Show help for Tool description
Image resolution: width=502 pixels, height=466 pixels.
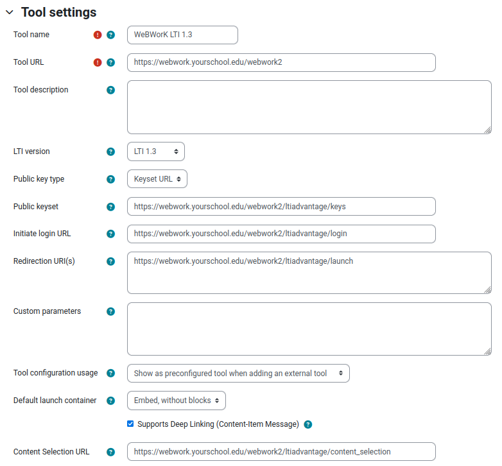click(111, 90)
